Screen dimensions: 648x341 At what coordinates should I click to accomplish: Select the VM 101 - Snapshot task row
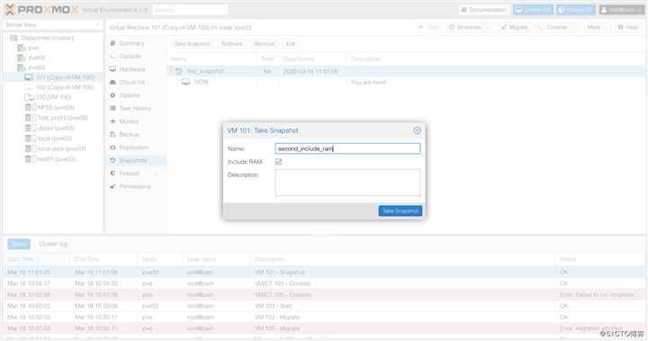pos(324,273)
